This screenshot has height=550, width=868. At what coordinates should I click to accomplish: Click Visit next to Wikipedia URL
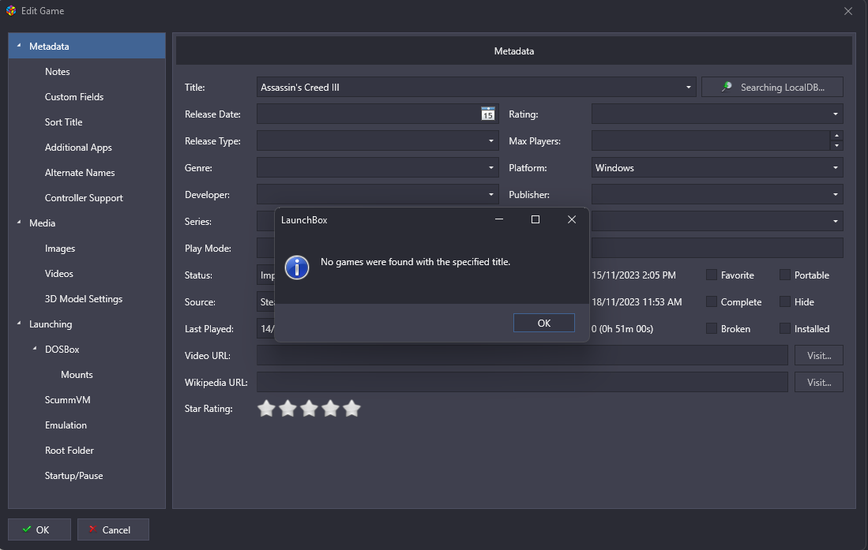[x=819, y=383]
